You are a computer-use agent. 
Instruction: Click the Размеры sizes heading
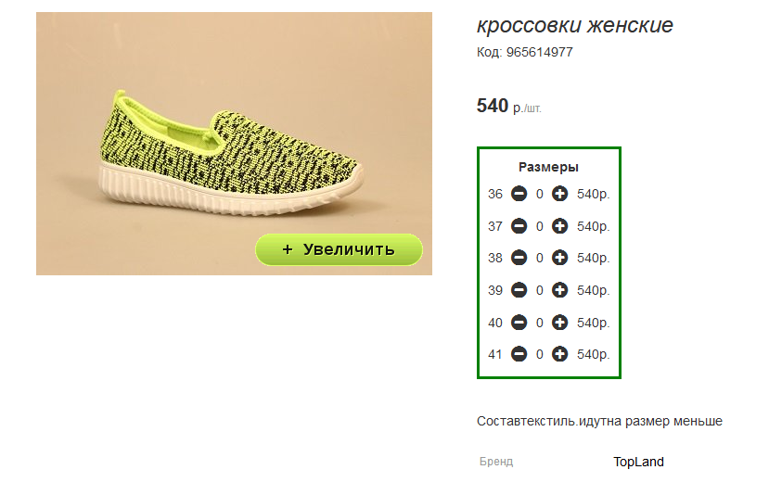pyautogui.click(x=548, y=167)
